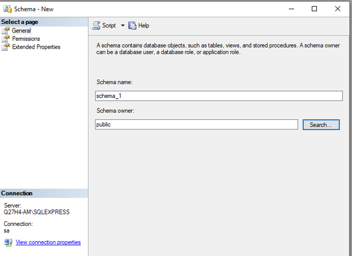Click into the Schema owner field
Screen dimensions: 352x256
[196, 125]
